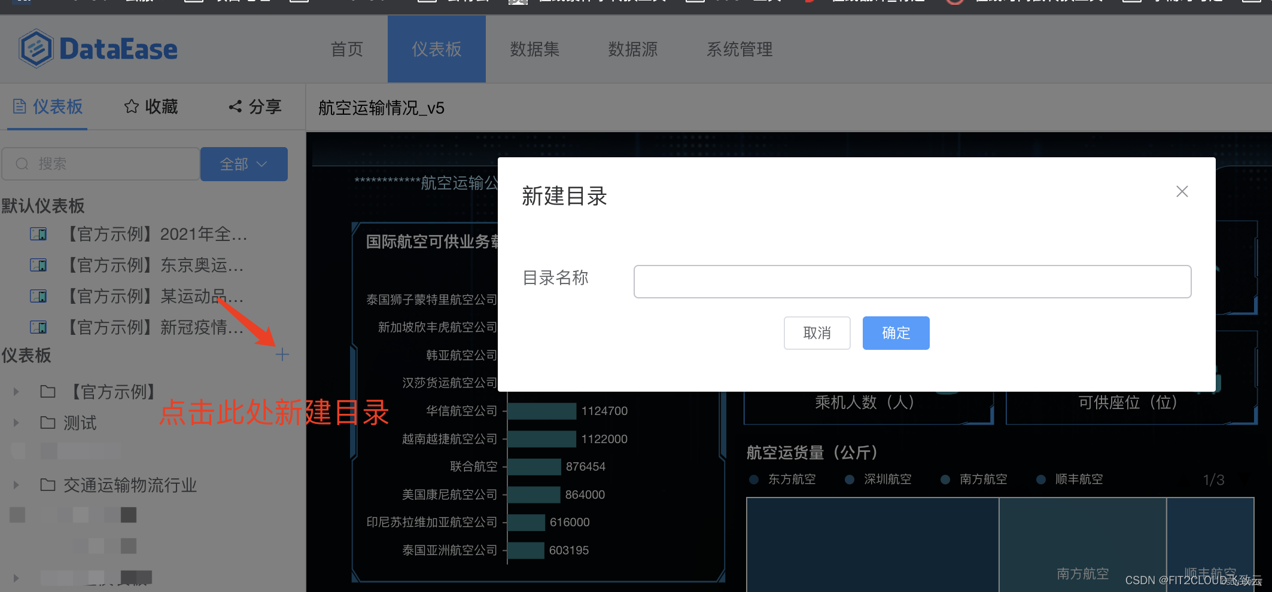Click the document icon on 仪表板 sidebar tab
The image size is (1272, 592).
tap(19, 106)
